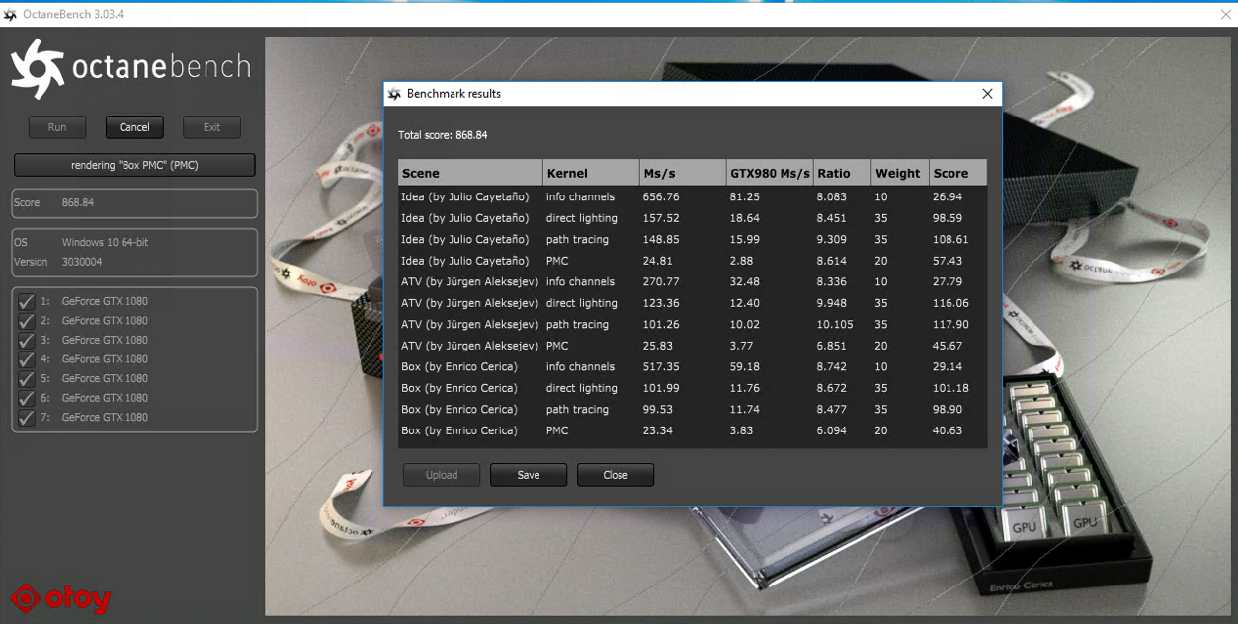Screen dimensions: 1238x624
Task: Click the Windows 10 64-bit OS text
Action: coord(105,242)
